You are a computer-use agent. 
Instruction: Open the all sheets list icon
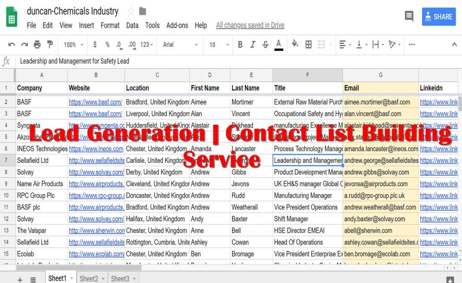(33, 280)
